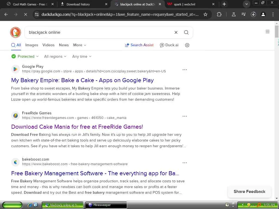Open Free Bakery Management Software result
The height and width of the screenshot is (209, 279).
pos(95,173)
